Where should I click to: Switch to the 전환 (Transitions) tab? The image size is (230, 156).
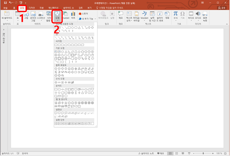tap(42, 8)
